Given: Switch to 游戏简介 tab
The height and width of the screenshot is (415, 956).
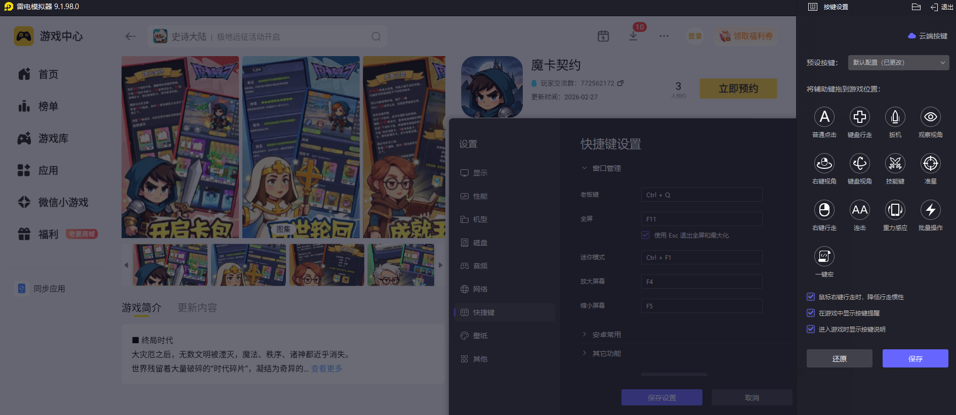Looking at the screenshot, I should [x=141, y=307].
